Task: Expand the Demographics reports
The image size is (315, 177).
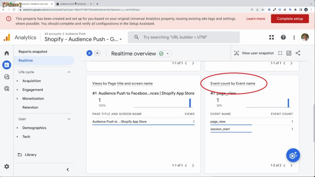Action: 34,128
